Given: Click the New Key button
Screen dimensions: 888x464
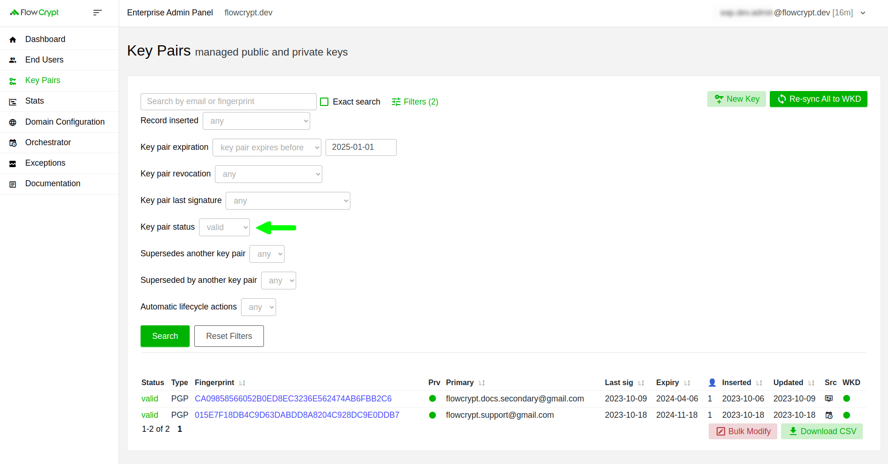Looking at the screenshot, I should pyautogui.click(x=737, y=99).
